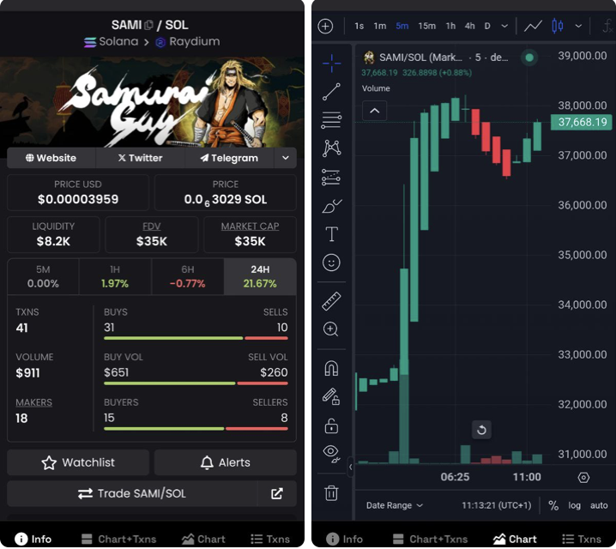Toggle lock all drawings
The width and height of the screenshot is (616, 549).
point(331,425)
